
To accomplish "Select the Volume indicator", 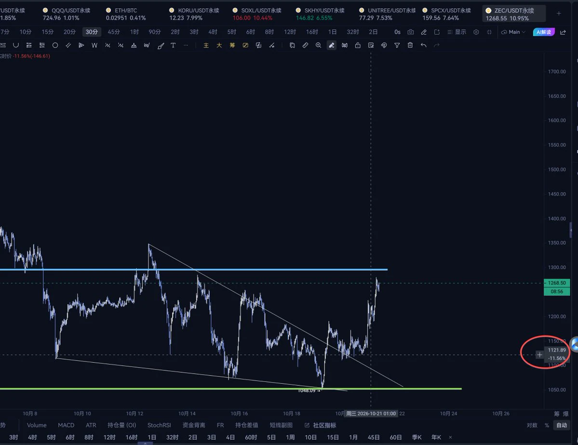I will click(37, 425).
